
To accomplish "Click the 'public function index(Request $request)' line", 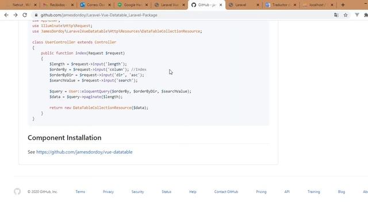I will coord(83,53).
